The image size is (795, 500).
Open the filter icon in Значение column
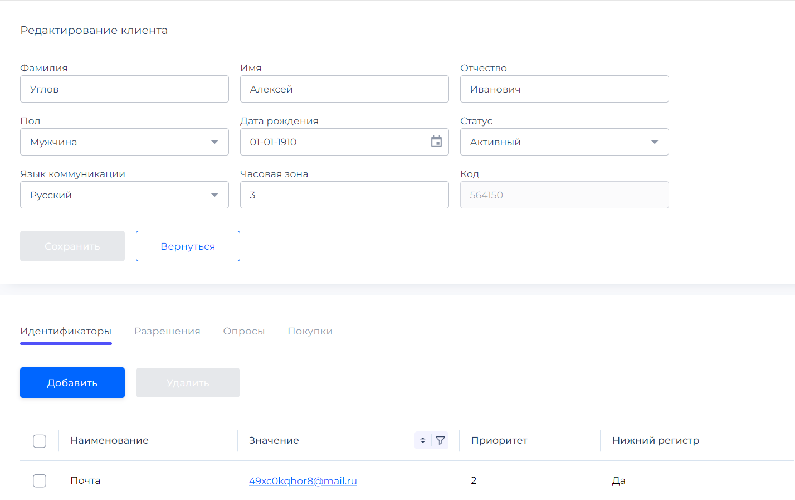click(x=440, y=440)
